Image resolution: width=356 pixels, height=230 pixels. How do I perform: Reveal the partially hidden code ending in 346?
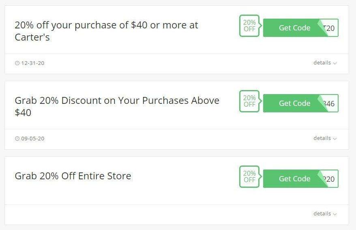(330, 103)
